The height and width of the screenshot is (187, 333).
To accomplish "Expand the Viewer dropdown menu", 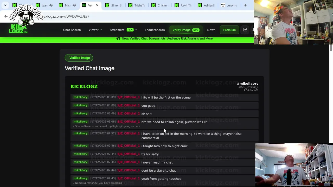I will point(95,30).
